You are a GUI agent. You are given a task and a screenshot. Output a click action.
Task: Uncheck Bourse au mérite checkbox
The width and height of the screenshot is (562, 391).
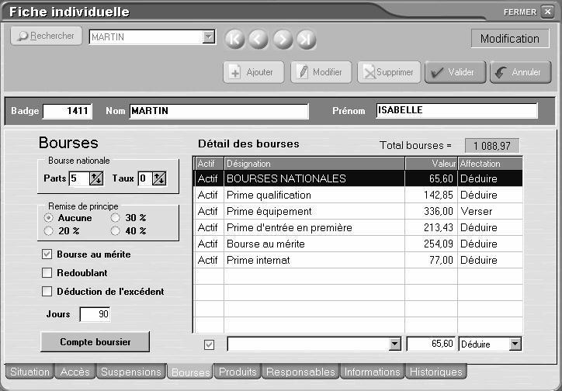pos(47,254)
